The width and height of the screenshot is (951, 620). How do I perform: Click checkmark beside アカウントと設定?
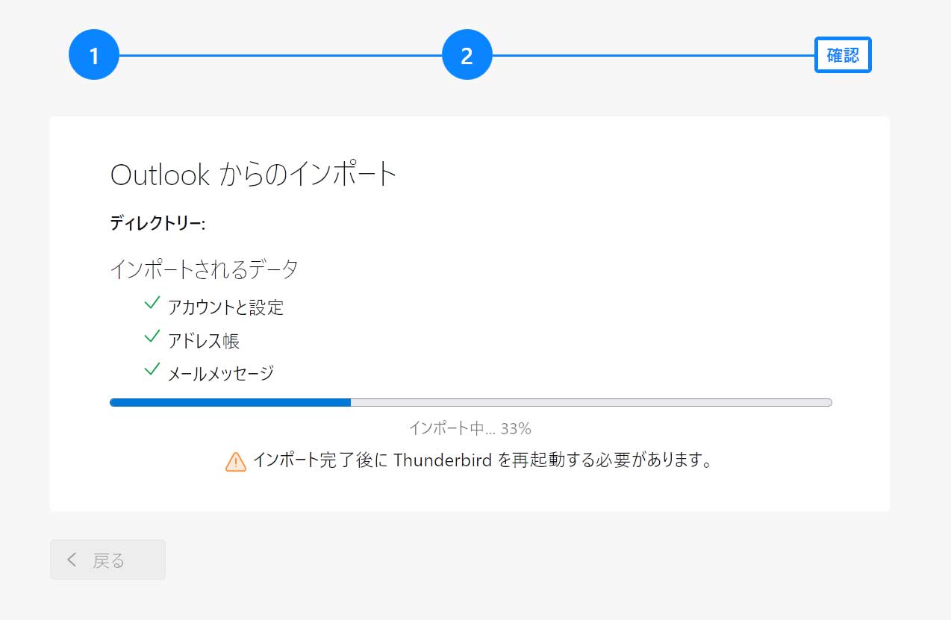point(152,303)
